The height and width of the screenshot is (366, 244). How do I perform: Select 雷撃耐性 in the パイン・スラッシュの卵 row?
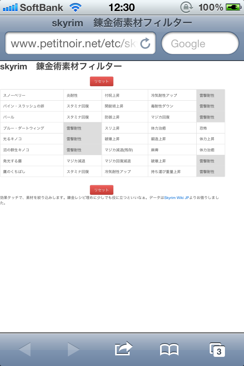coord(210,106)
